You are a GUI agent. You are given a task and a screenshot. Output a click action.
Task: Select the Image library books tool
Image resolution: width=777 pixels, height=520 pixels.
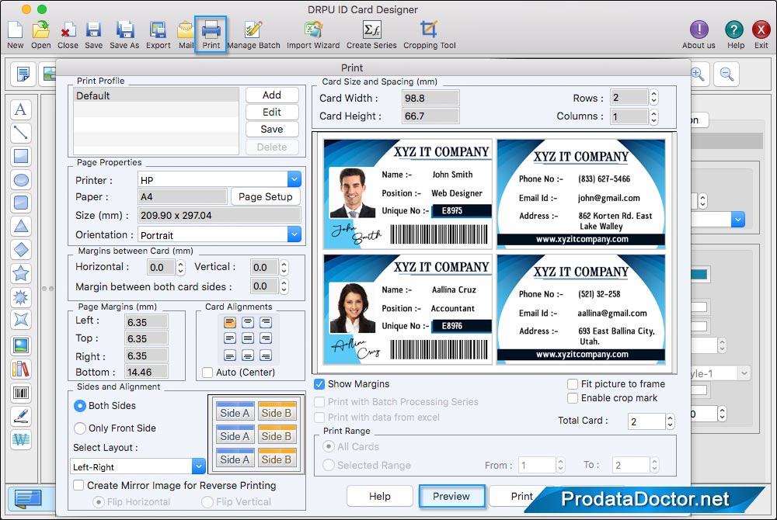point(20,369)
